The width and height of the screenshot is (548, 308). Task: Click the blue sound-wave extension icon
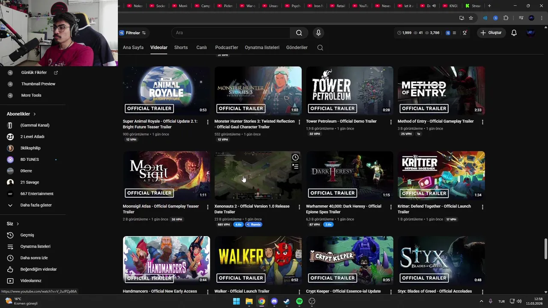coord(485,18)
